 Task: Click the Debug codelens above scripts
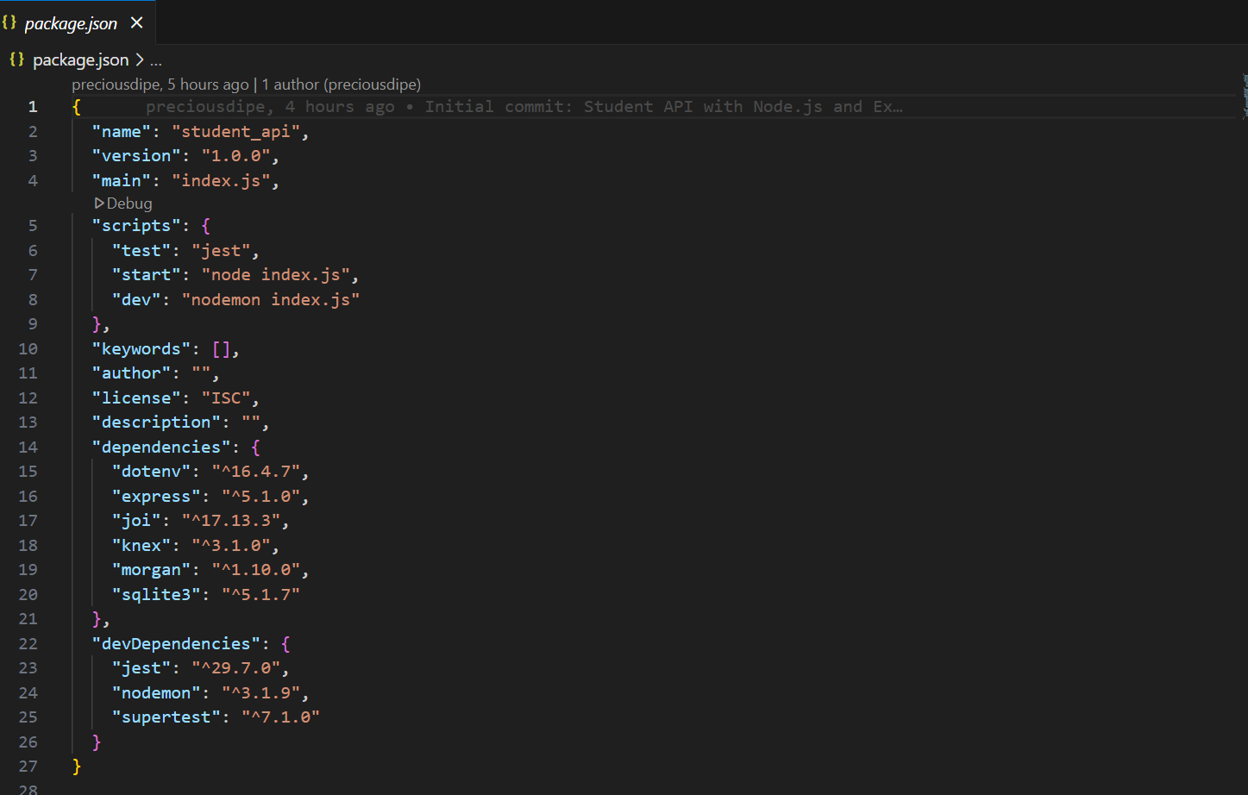pos(123,203)
